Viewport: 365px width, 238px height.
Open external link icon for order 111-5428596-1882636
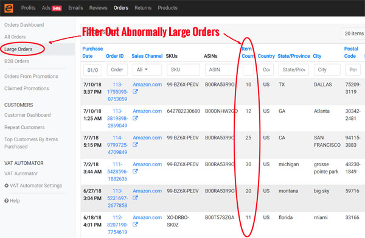click(x=135, y=172)
